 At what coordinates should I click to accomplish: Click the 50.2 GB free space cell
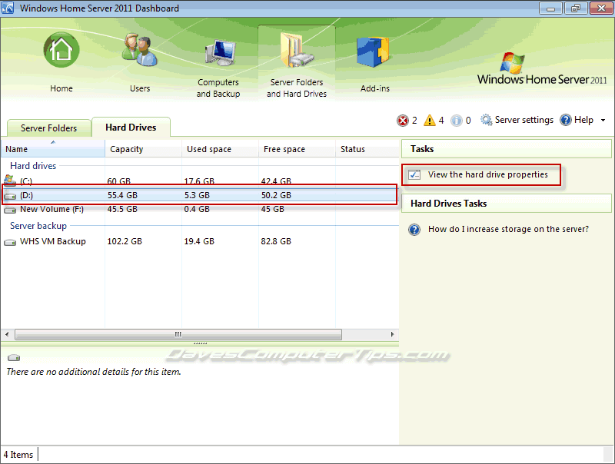tap(276, 195)
